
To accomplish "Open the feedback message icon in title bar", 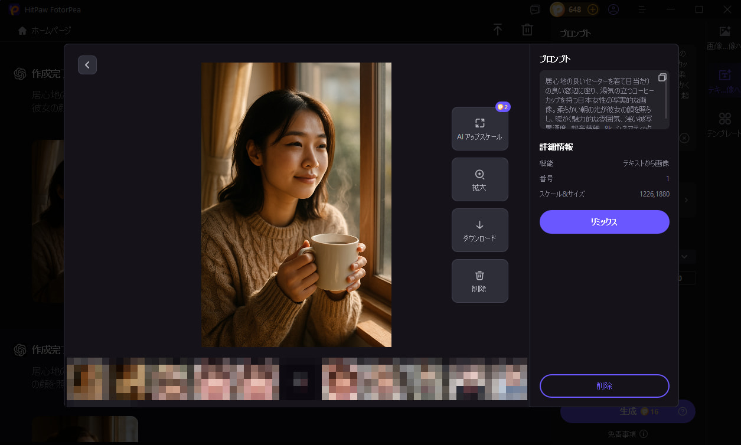I will click(x=535, y=9).
